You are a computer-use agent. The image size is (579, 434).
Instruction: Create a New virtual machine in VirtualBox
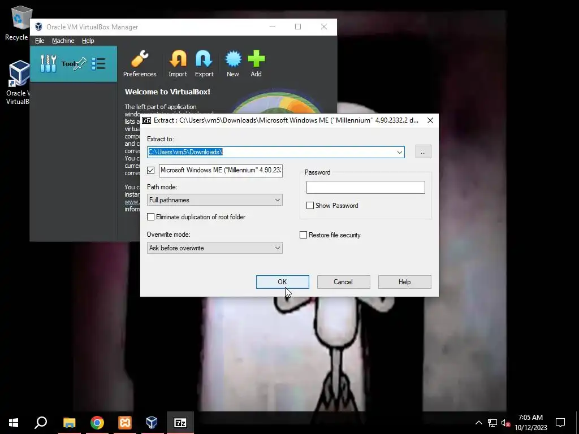point(232,63)
